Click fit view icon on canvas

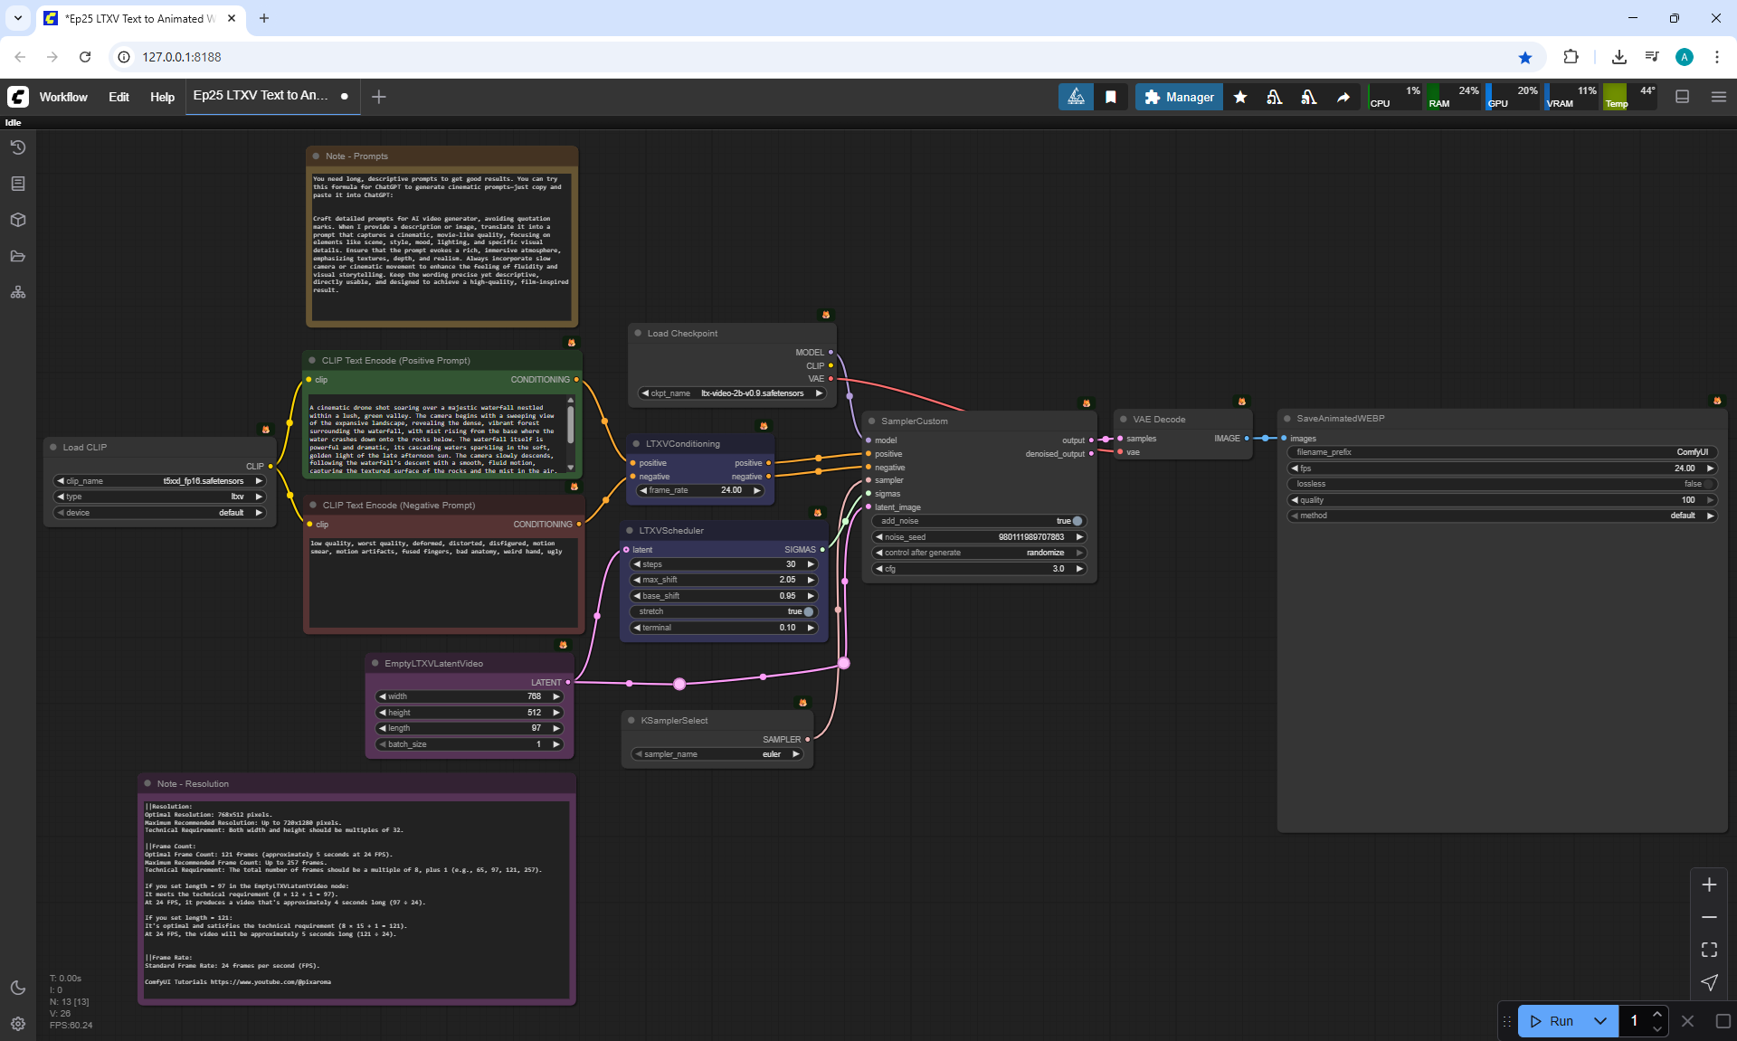coord(1709,950)
